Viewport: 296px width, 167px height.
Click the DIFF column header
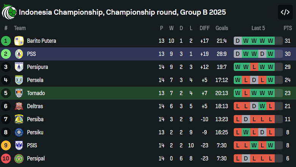click(x=204, y=28)
